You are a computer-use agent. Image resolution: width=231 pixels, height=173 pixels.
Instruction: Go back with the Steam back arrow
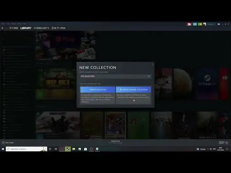(3, 28)
